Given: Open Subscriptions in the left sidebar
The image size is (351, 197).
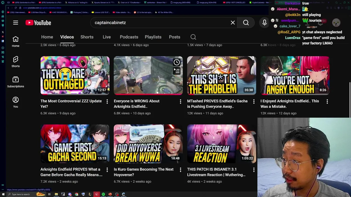Looking at the screenshot, I should 16,82.
